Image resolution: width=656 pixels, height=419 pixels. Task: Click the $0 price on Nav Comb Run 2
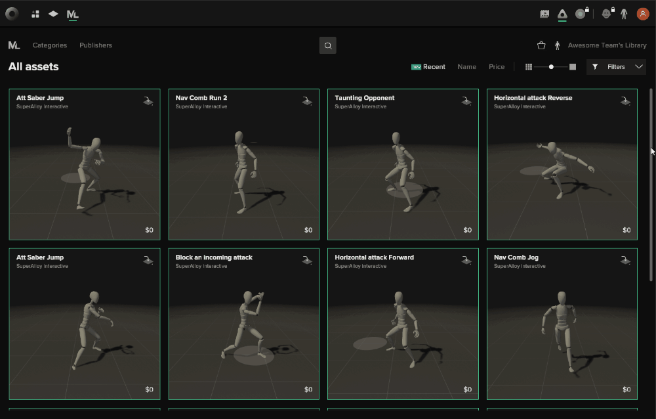click(308, 230)
